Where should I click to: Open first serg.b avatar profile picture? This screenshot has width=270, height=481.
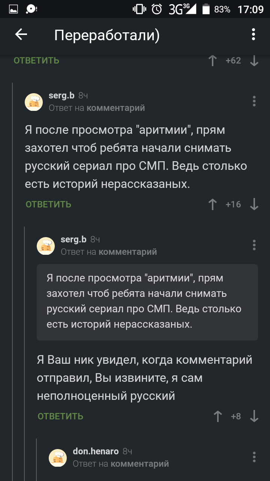tap(34, 102)
